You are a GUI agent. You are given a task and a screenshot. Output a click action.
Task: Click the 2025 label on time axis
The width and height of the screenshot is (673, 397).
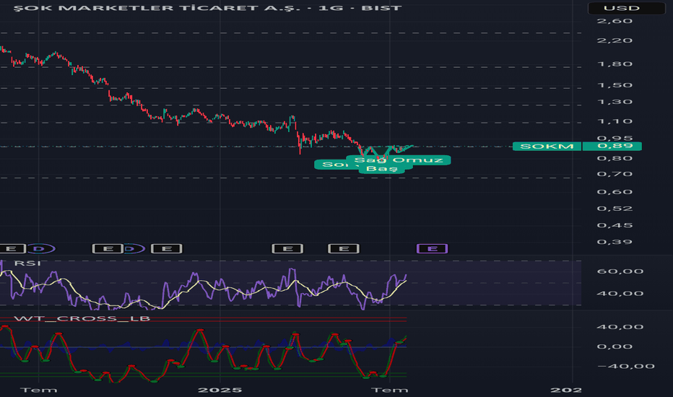[x=220, y=390]
